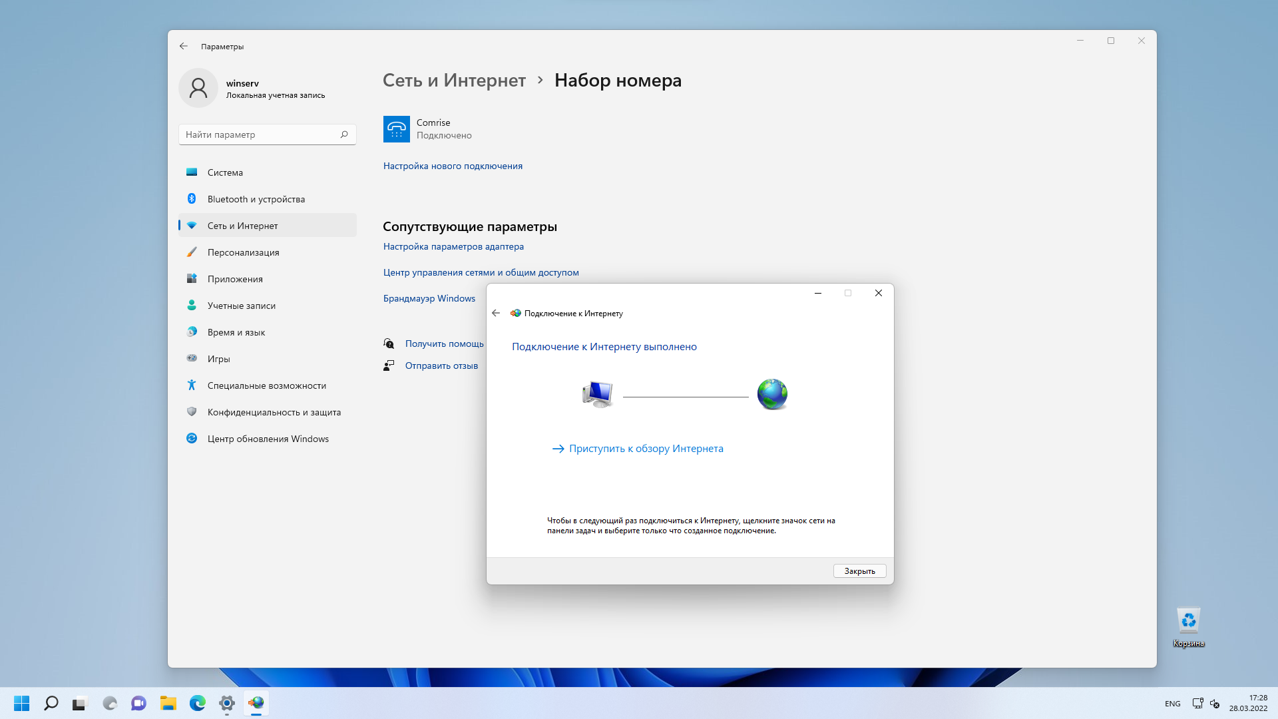Click the back arrow in Settings window
The image size is (1278, 719).
tap(184, 46)
